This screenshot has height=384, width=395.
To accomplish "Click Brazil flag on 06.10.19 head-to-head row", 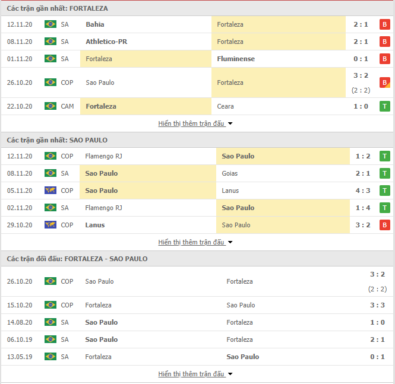I will pos(50,339).
